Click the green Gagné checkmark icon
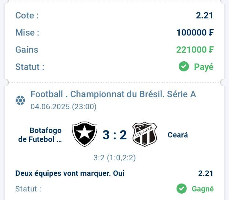This screenshot has height=200, width=229. tap(182, 189)
